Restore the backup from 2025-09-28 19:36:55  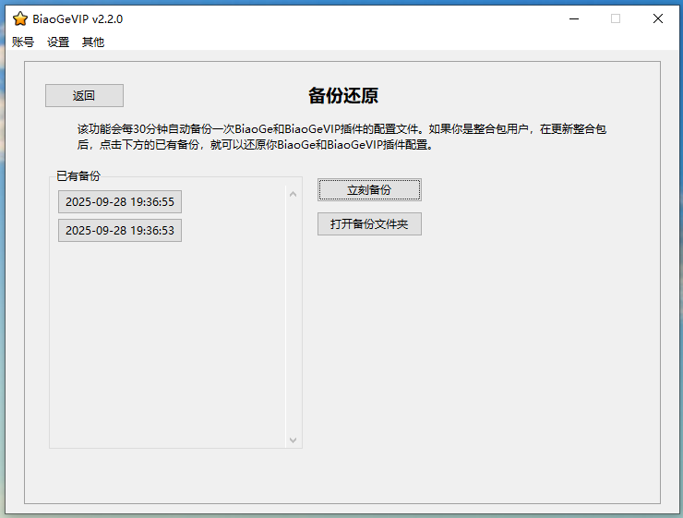120,202
